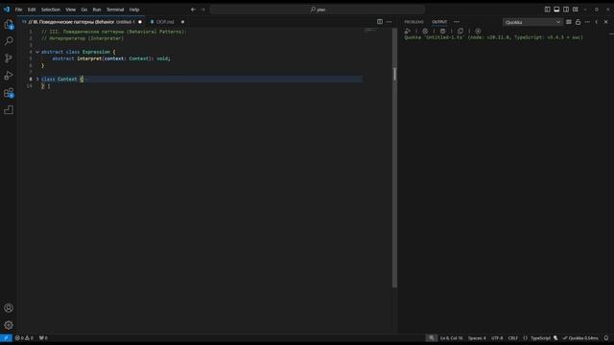Click Quokka timing status bar item
The height and width of the screenshot is (345, 614).
point(580,338)
